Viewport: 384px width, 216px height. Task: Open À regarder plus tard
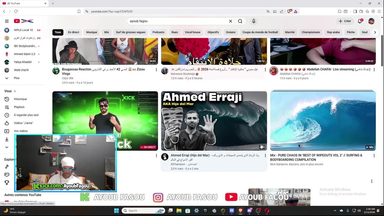pos(22,115)
